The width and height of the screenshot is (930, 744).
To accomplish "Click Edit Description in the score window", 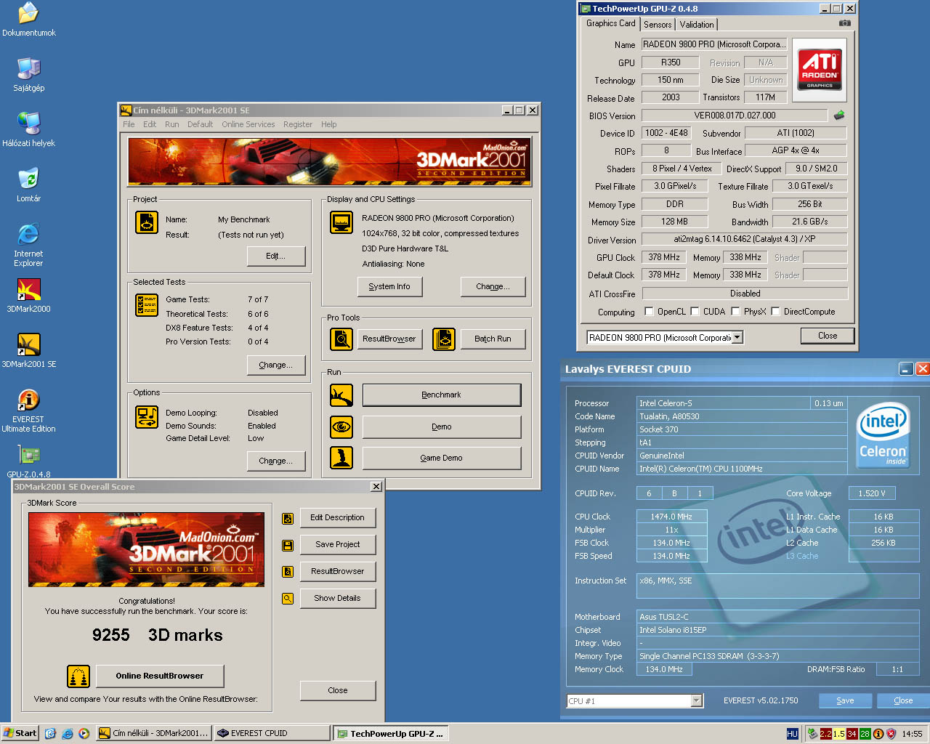I will (x=338, y=518).
